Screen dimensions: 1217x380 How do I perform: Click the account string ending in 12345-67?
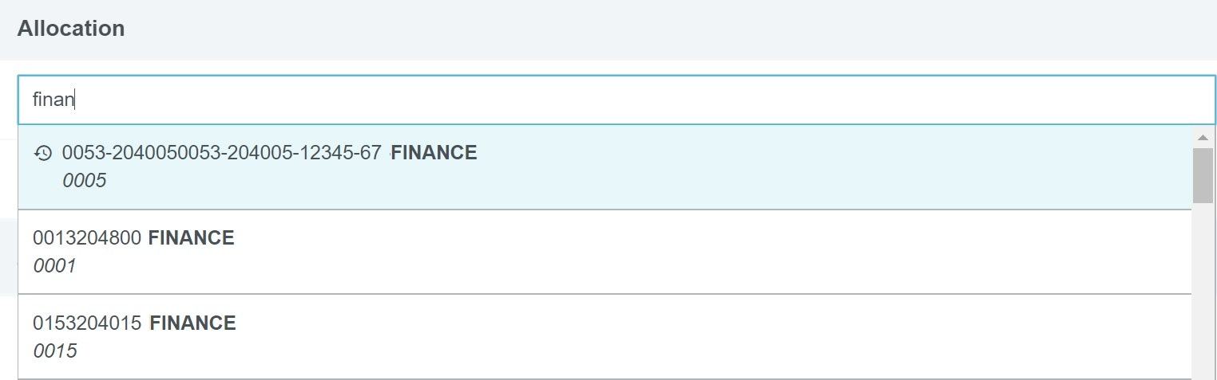221,153
